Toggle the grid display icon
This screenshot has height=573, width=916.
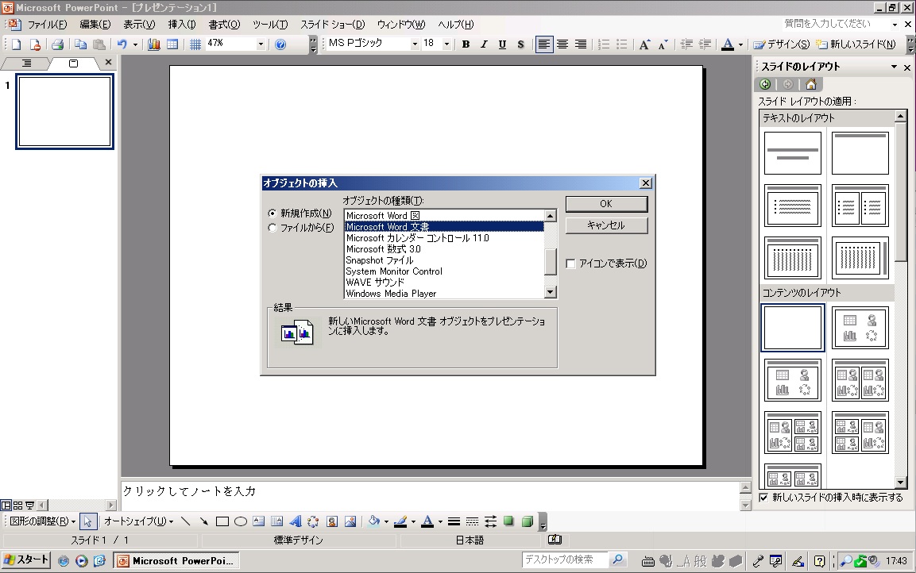pyautogui.click(x=195, y=44)
